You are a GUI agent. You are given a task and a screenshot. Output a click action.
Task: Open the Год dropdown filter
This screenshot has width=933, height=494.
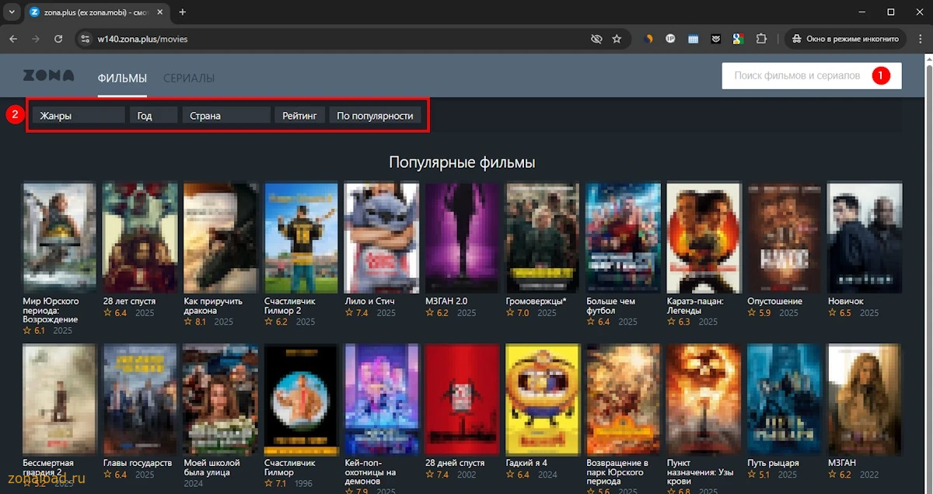tap(153, 116)
